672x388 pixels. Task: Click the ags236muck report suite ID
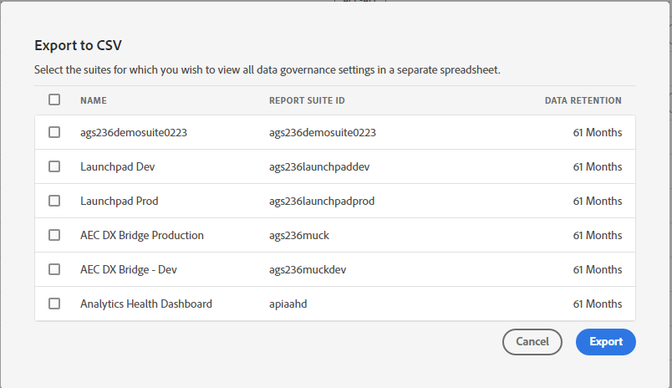pos(299,235)
